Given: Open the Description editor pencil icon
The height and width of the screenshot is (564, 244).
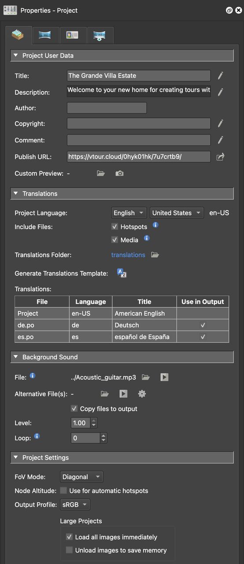Looking at the screenshot, I should click(220, 92).
